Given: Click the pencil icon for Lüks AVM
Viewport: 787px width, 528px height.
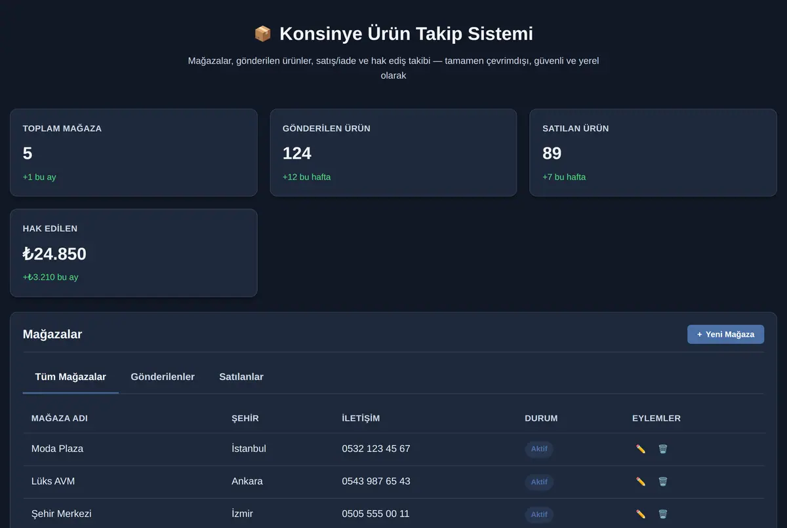Looking at the screenshot, I should 641,481.
